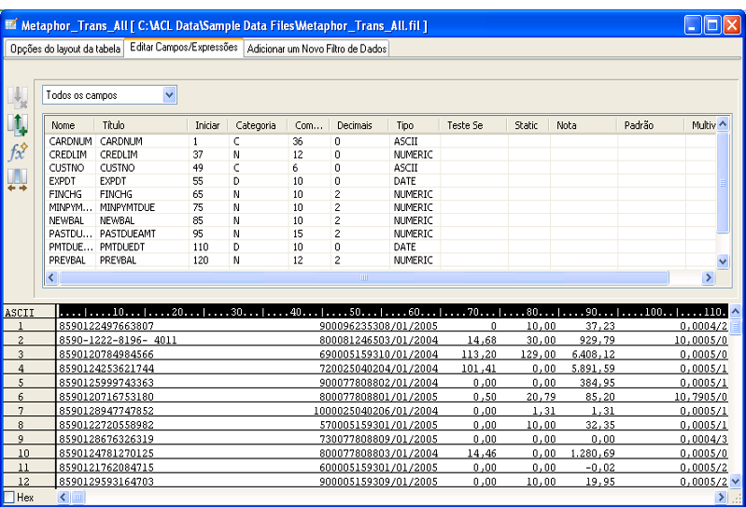Click the add new data field icon

(x=17, y=124)
